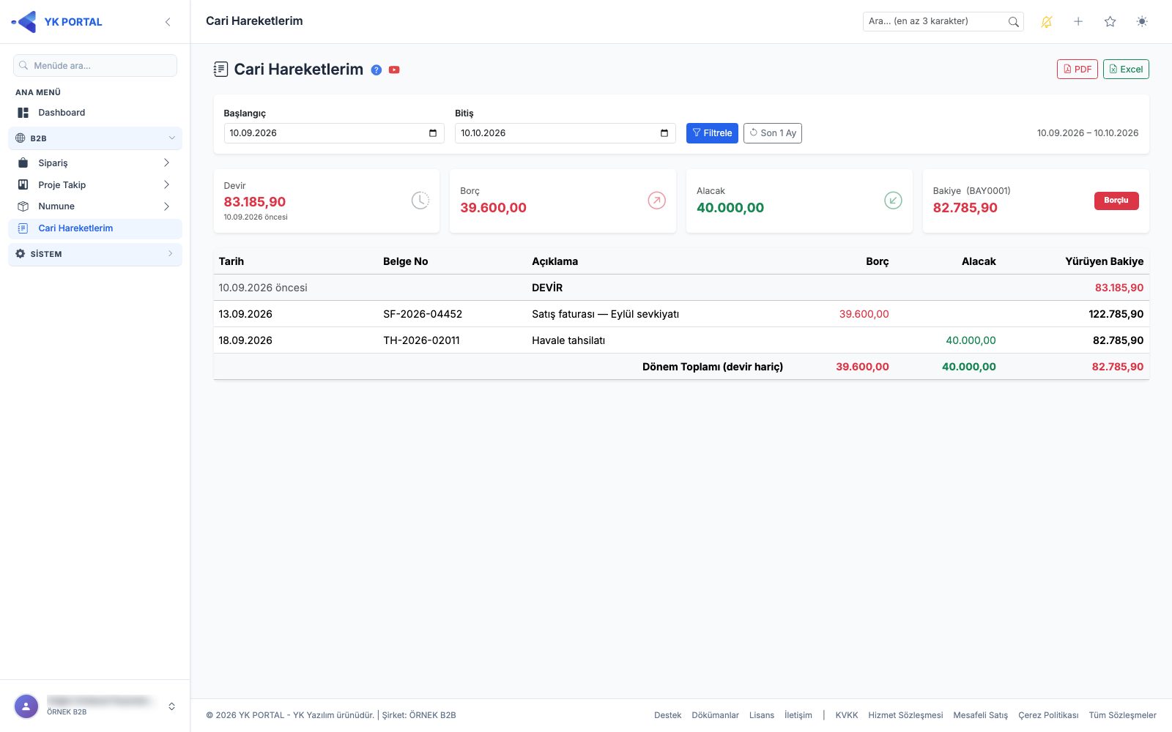The image size is (1172, 732).
Task: Expand the Numune submenu
Action: coord(95,206)
